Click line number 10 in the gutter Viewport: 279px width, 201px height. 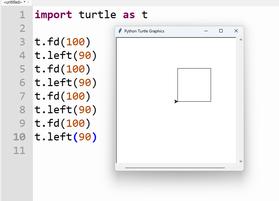[19, 137]
